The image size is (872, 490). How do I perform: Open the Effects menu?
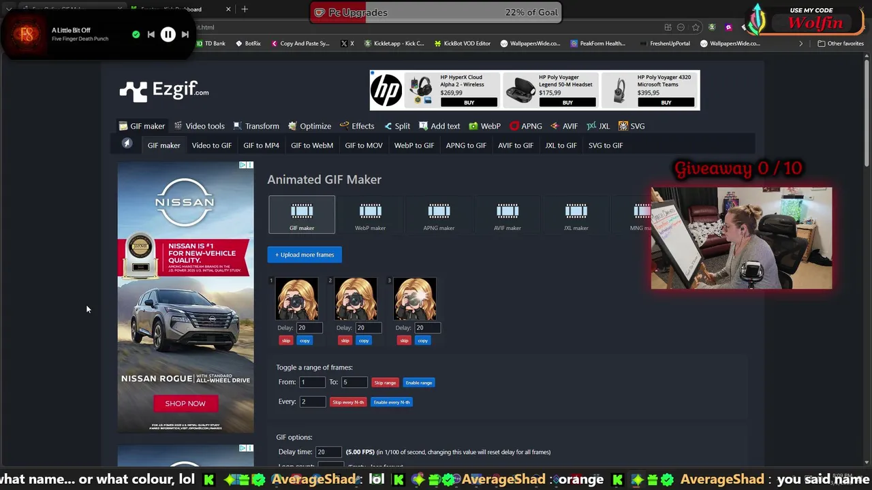pos(357,126)
